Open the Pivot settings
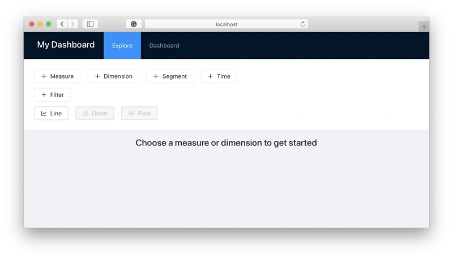 tap(139, 113)
